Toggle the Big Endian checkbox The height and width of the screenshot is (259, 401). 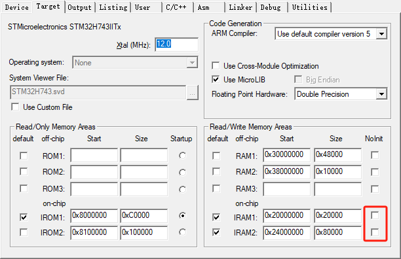pos(298,79)
